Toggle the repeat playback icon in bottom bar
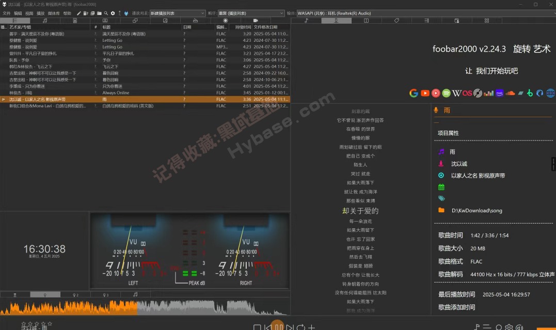This screenshot has width=556, height=330. 300,327
